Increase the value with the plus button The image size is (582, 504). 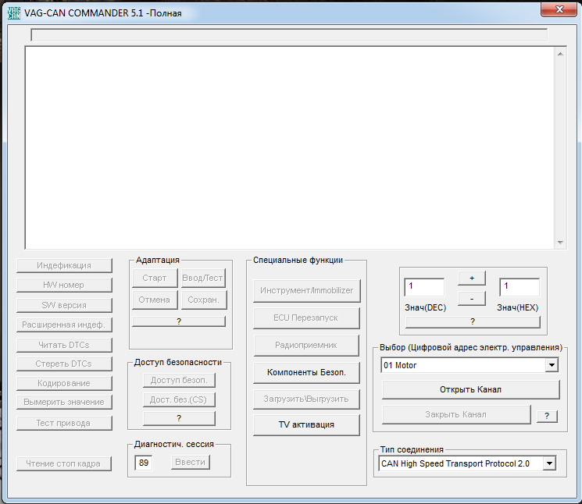click(x=472, y=279)
